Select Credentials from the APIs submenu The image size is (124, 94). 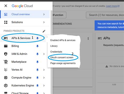(56, 52)
